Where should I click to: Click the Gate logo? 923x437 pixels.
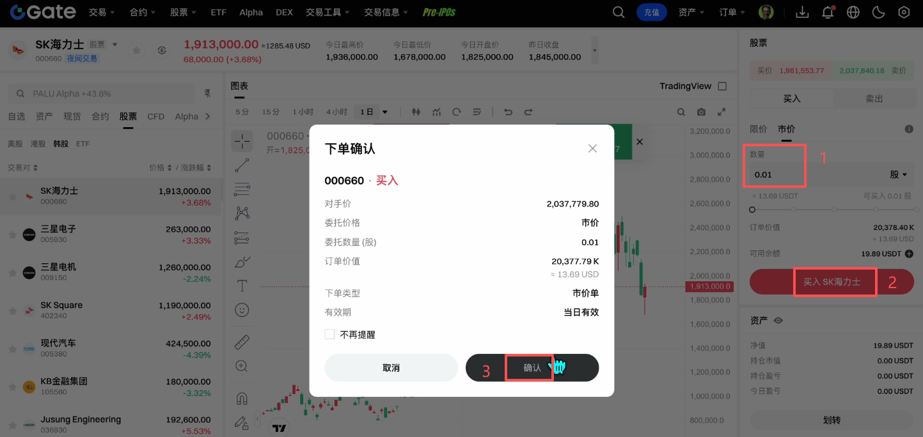42,12
